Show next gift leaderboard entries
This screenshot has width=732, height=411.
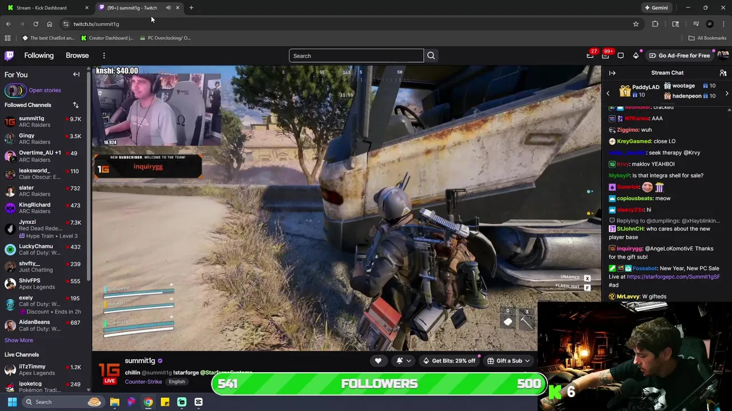727,93
